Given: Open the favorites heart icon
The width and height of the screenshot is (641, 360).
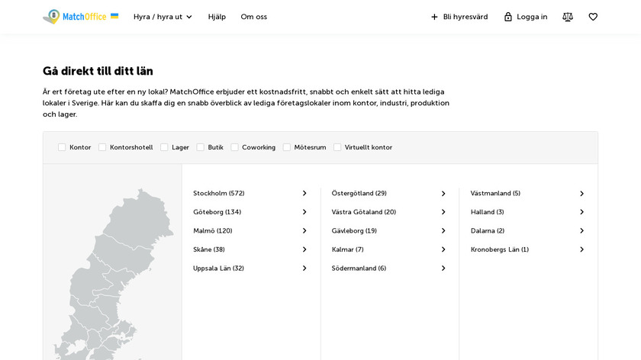Looking at the screenshot, I should 593,17.
